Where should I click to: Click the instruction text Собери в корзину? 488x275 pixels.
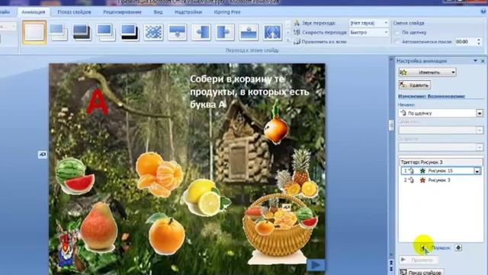(x=249, y=92)
